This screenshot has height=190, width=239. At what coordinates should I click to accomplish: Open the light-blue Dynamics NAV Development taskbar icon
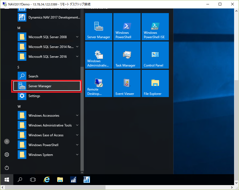tap(86, 180)
